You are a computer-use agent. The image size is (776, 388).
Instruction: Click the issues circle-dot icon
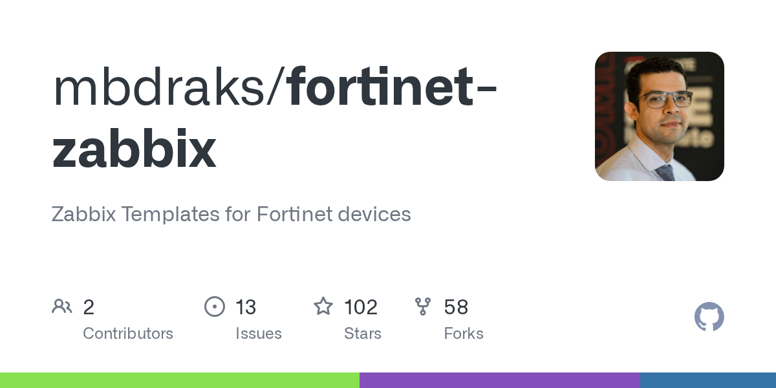(215, 307)
